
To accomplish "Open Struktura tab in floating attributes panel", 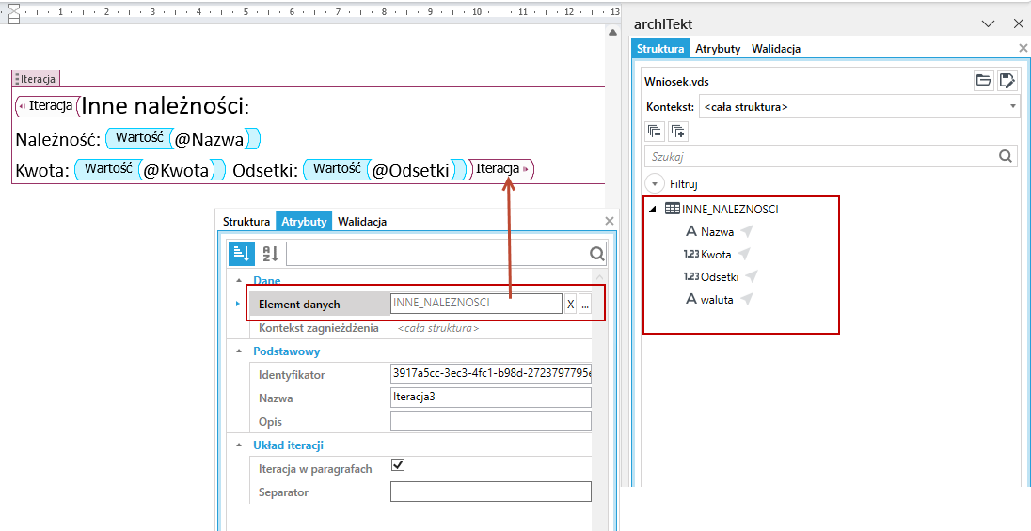I will [x=246, y=222].
